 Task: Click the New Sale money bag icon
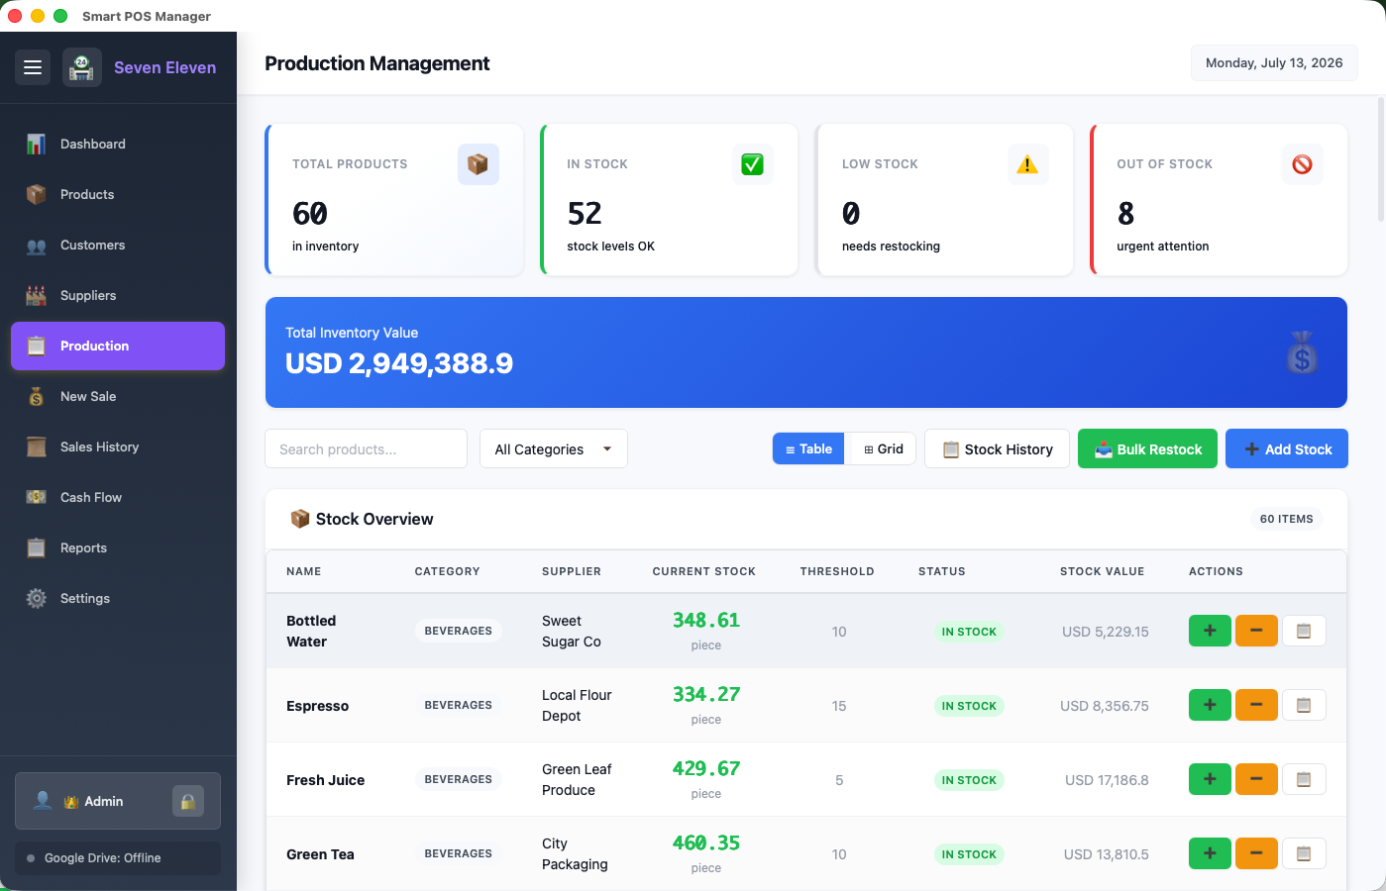pyautogui.click(x=37, y=396)
